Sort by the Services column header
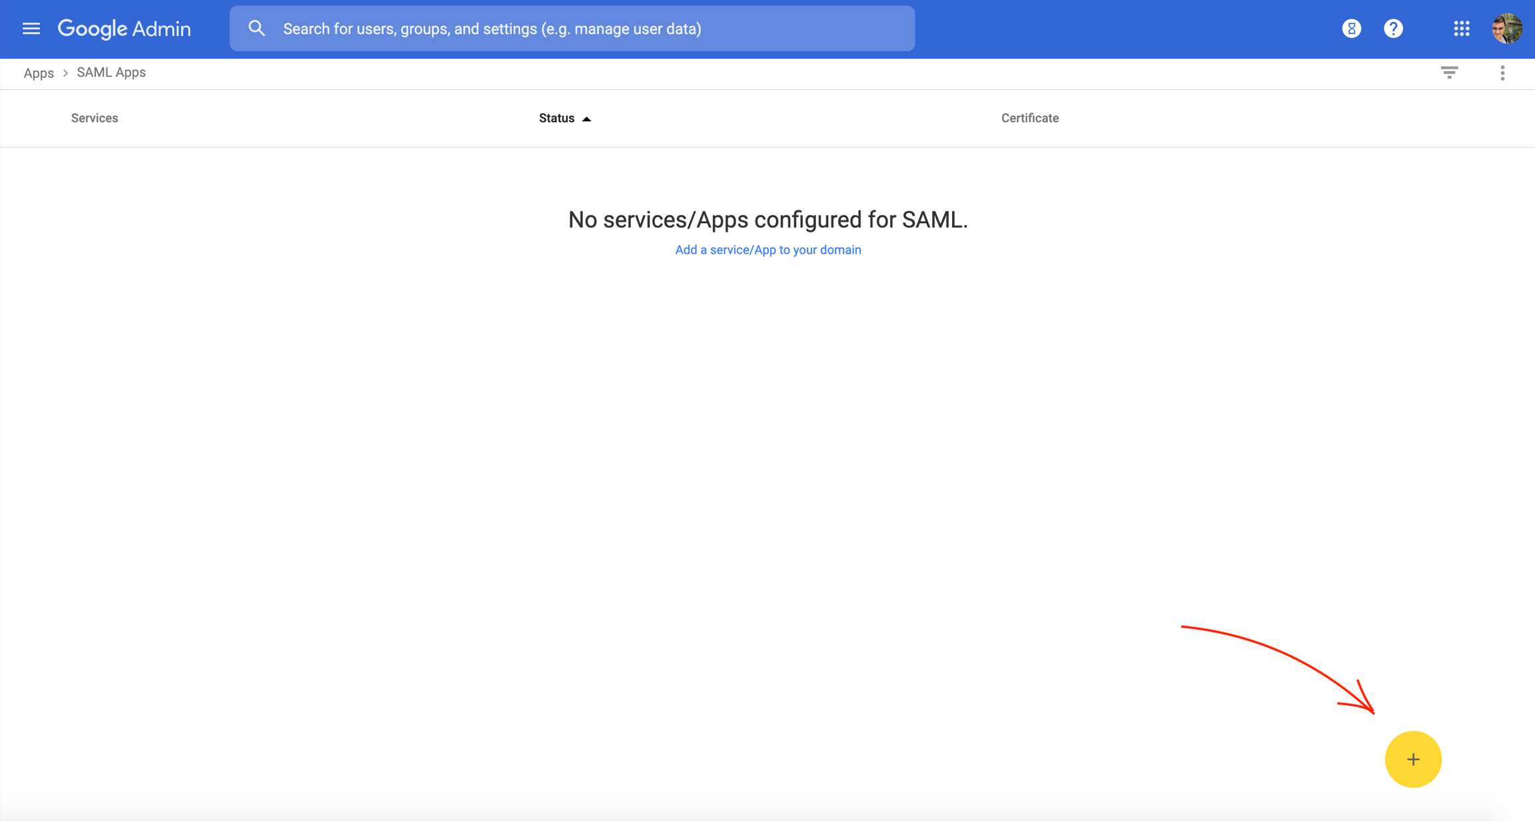Viewport: 1535px width, 821px height. [x=95, y=118]
